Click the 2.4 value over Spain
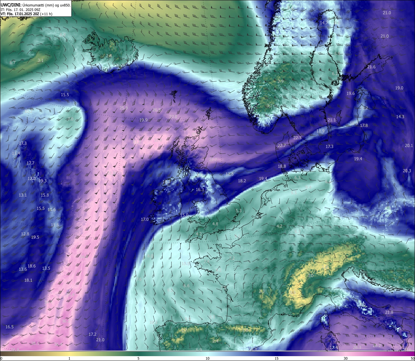 [215, 341]
